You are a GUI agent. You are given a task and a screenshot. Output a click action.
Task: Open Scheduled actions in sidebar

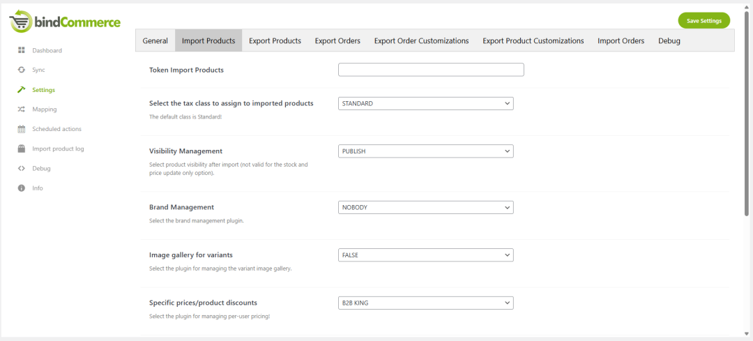pos(56,129)
